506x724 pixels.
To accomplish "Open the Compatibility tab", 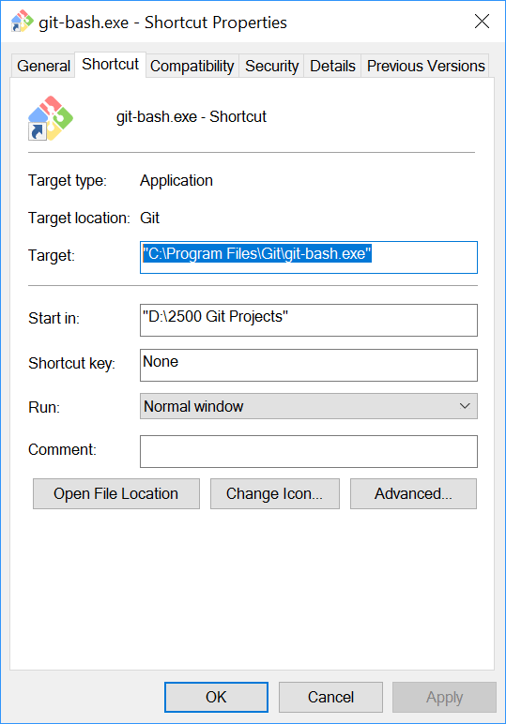I will tap(192, 66).
